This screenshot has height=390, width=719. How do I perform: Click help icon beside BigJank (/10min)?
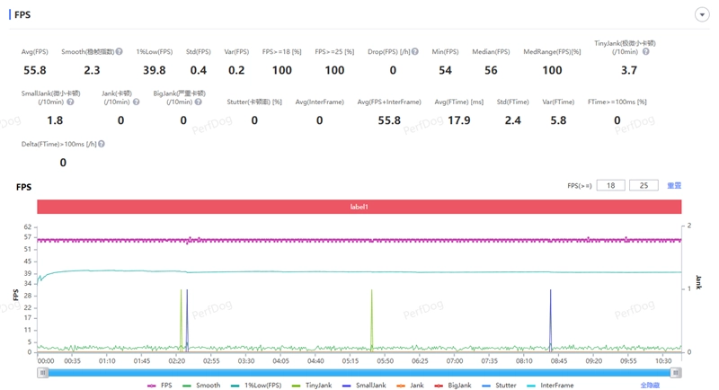click(199, 102)
